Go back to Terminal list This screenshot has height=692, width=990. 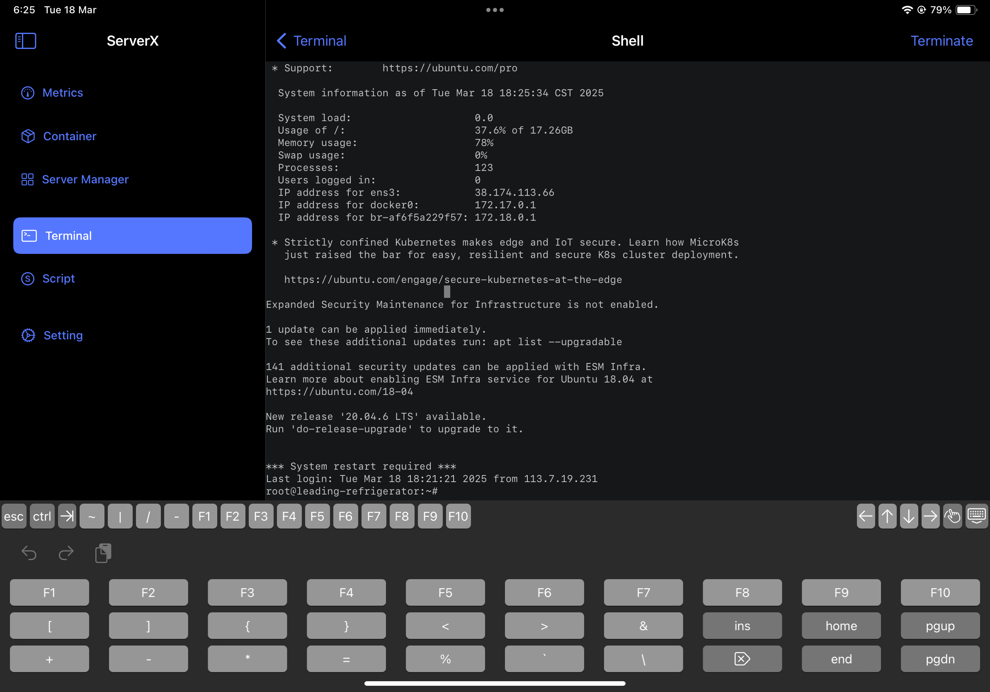(311, 41)
